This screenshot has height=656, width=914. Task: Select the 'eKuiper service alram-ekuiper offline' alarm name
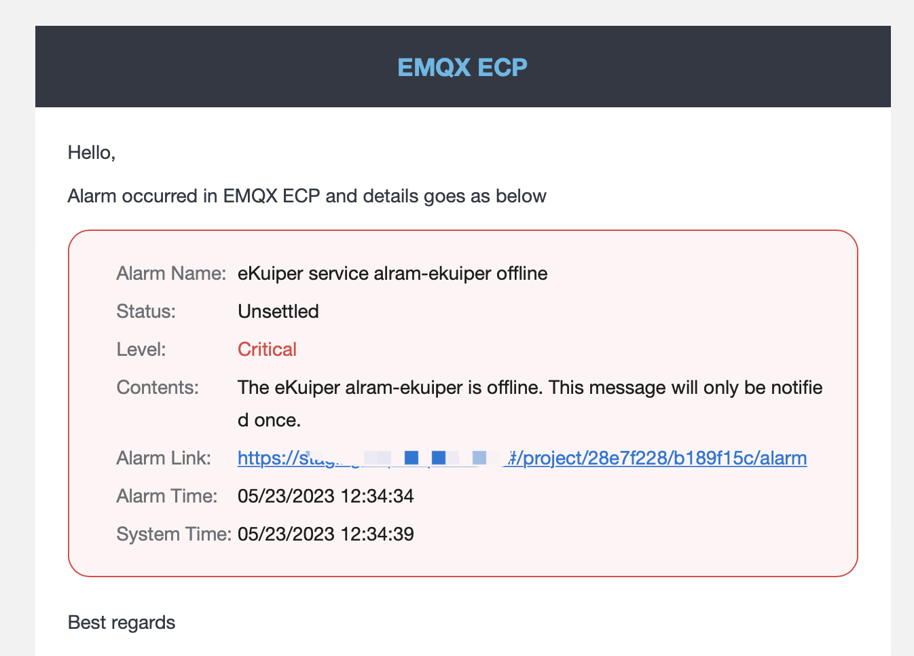coord(392,274)
